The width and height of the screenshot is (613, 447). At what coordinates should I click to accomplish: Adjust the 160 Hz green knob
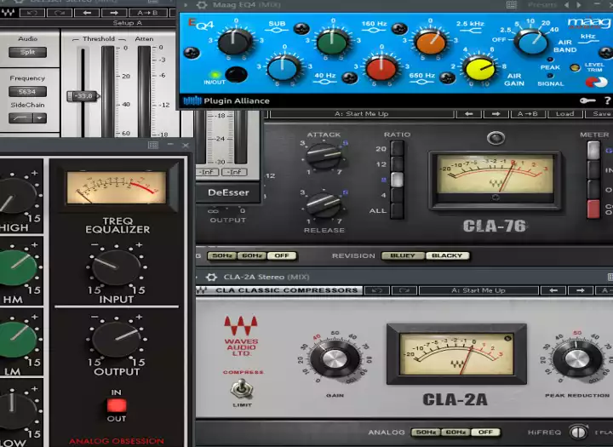click(332, 41)
